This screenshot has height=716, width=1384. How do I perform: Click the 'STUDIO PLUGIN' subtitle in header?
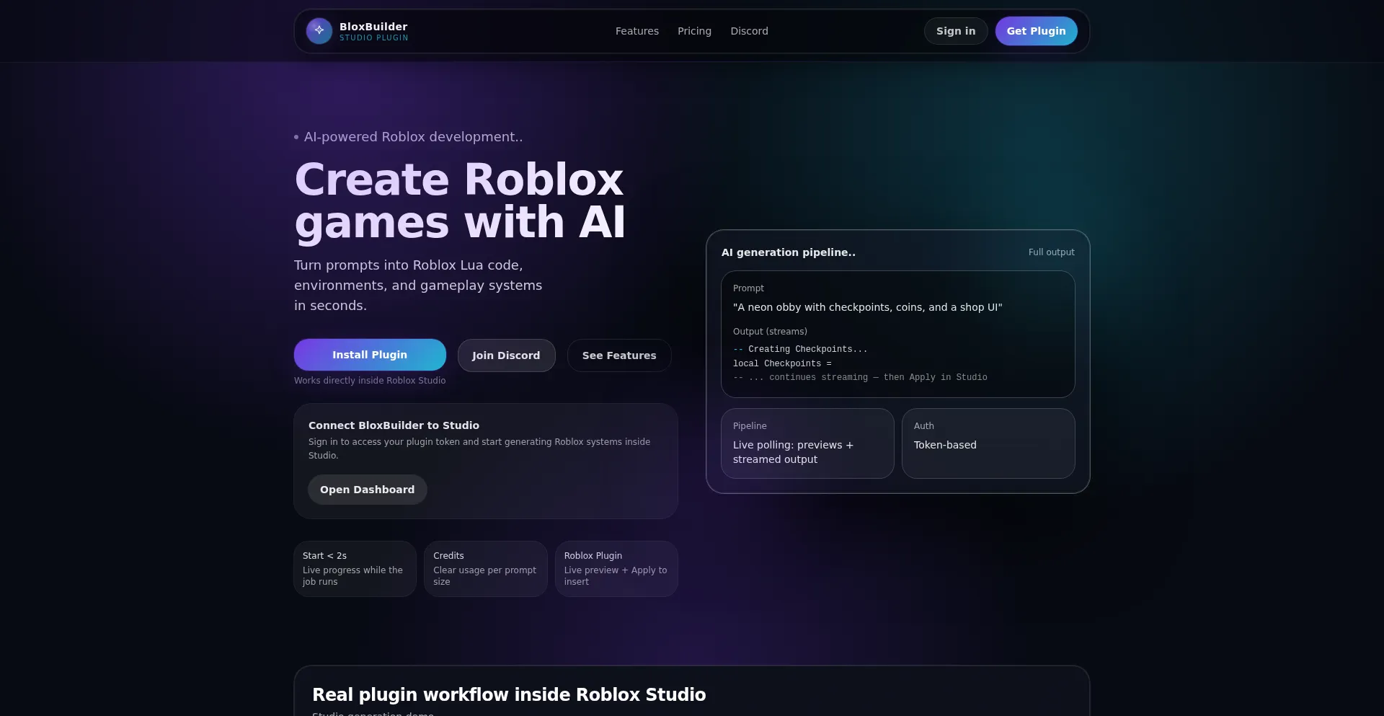coord(373,38)
